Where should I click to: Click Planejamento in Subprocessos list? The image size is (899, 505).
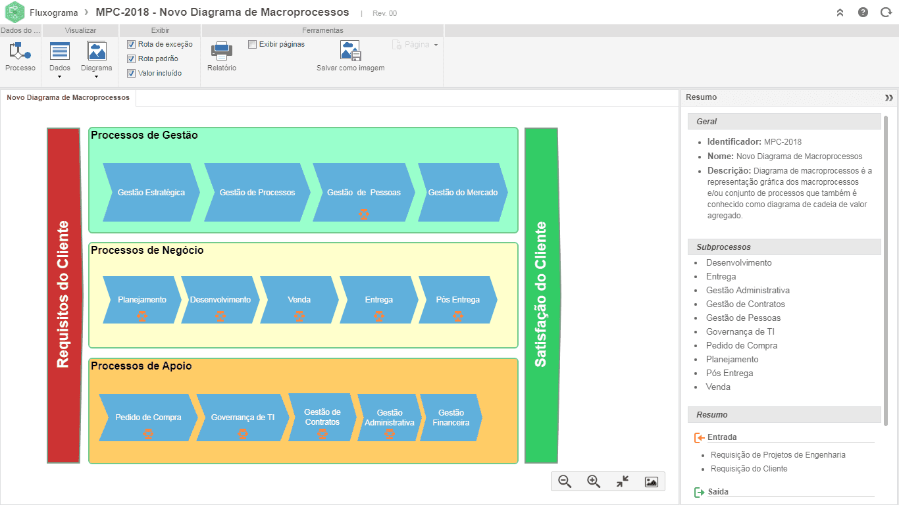pos(732,360)
